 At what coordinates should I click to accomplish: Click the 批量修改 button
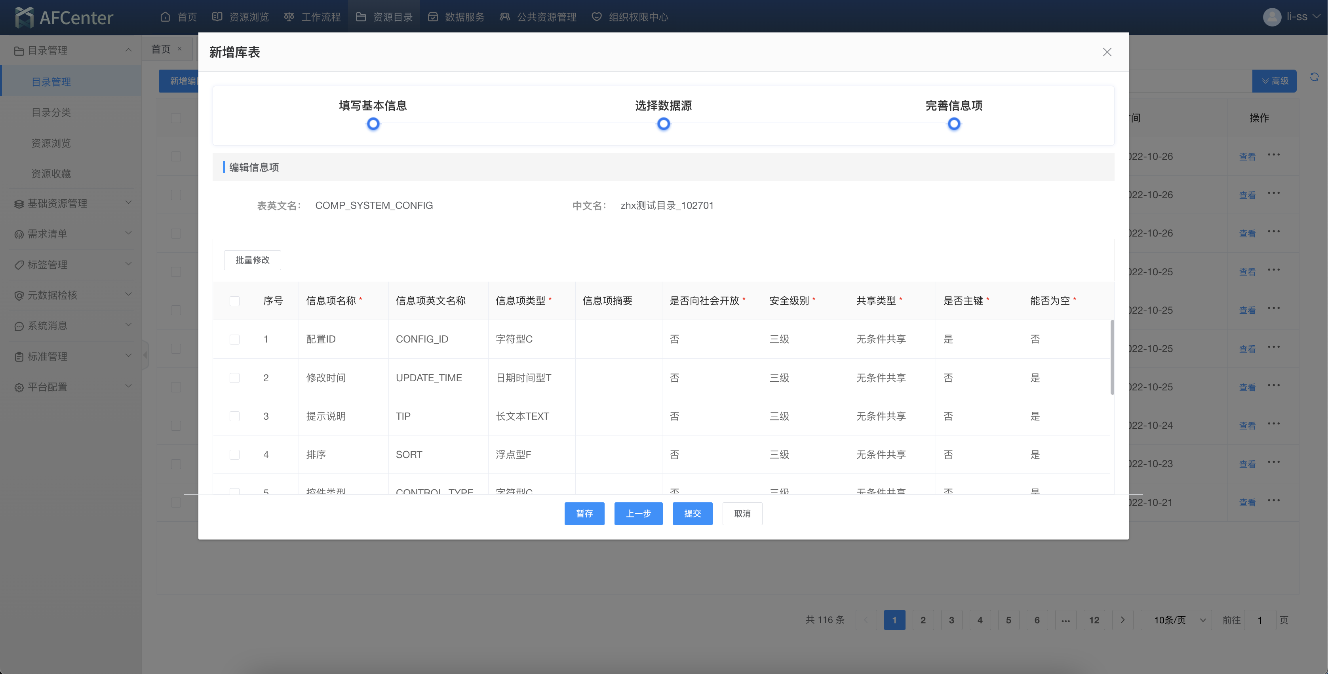coord(252,260)
